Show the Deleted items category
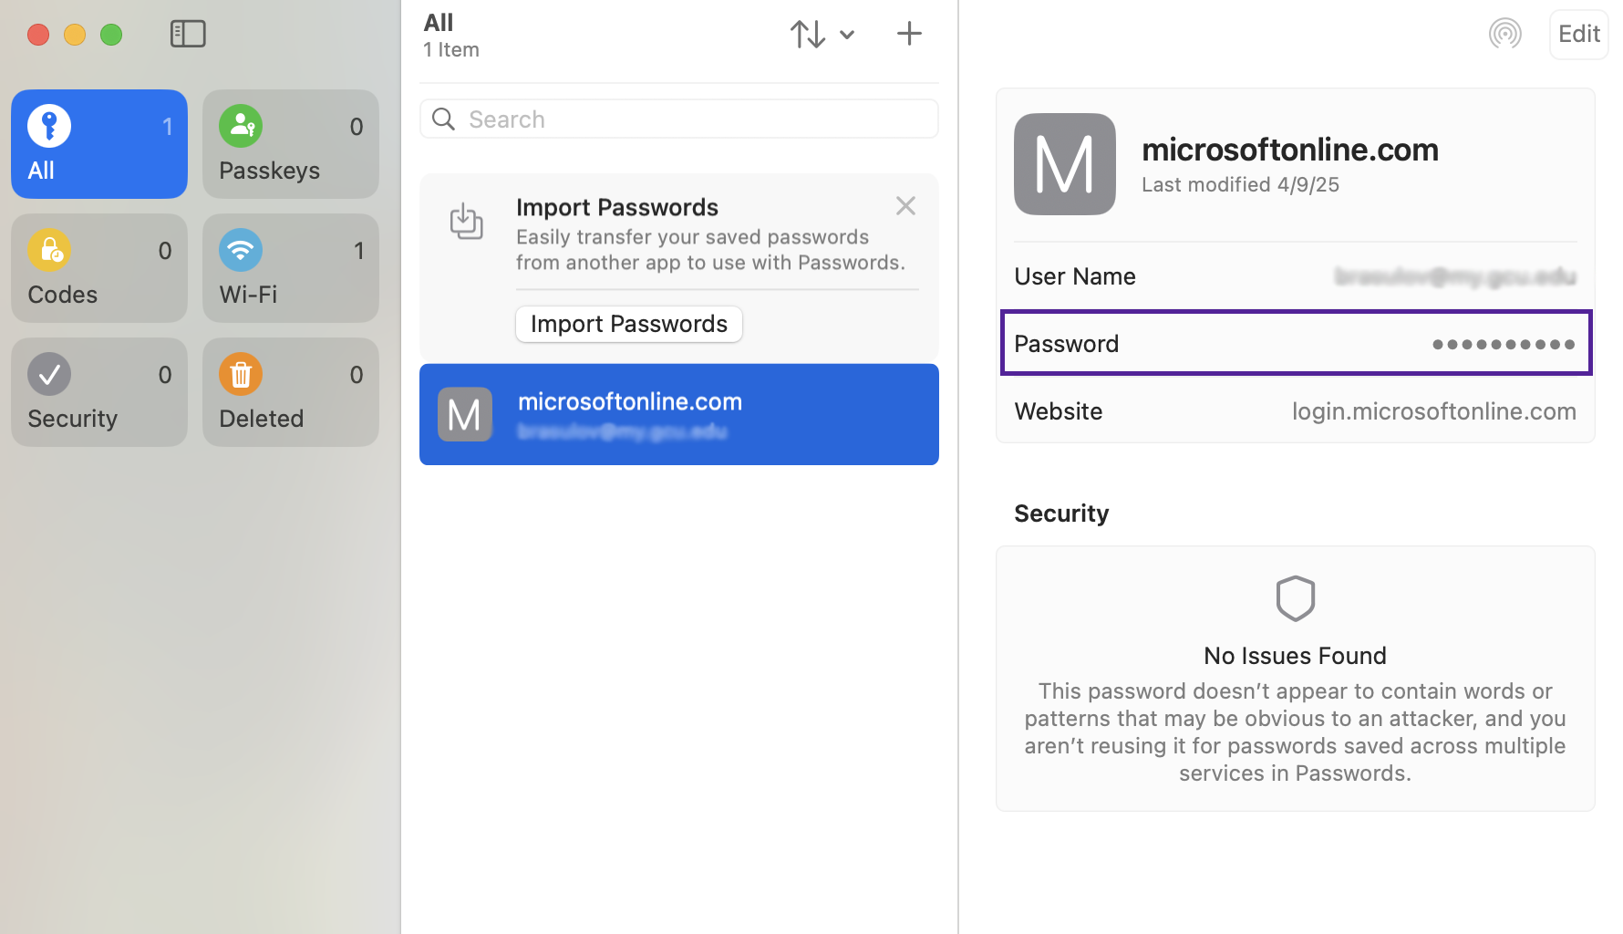 [x=291, y=392]
